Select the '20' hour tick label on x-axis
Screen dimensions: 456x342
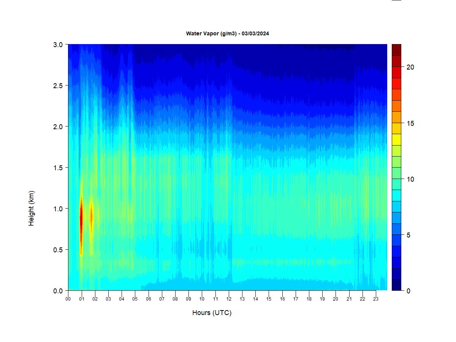coord(336,299)
